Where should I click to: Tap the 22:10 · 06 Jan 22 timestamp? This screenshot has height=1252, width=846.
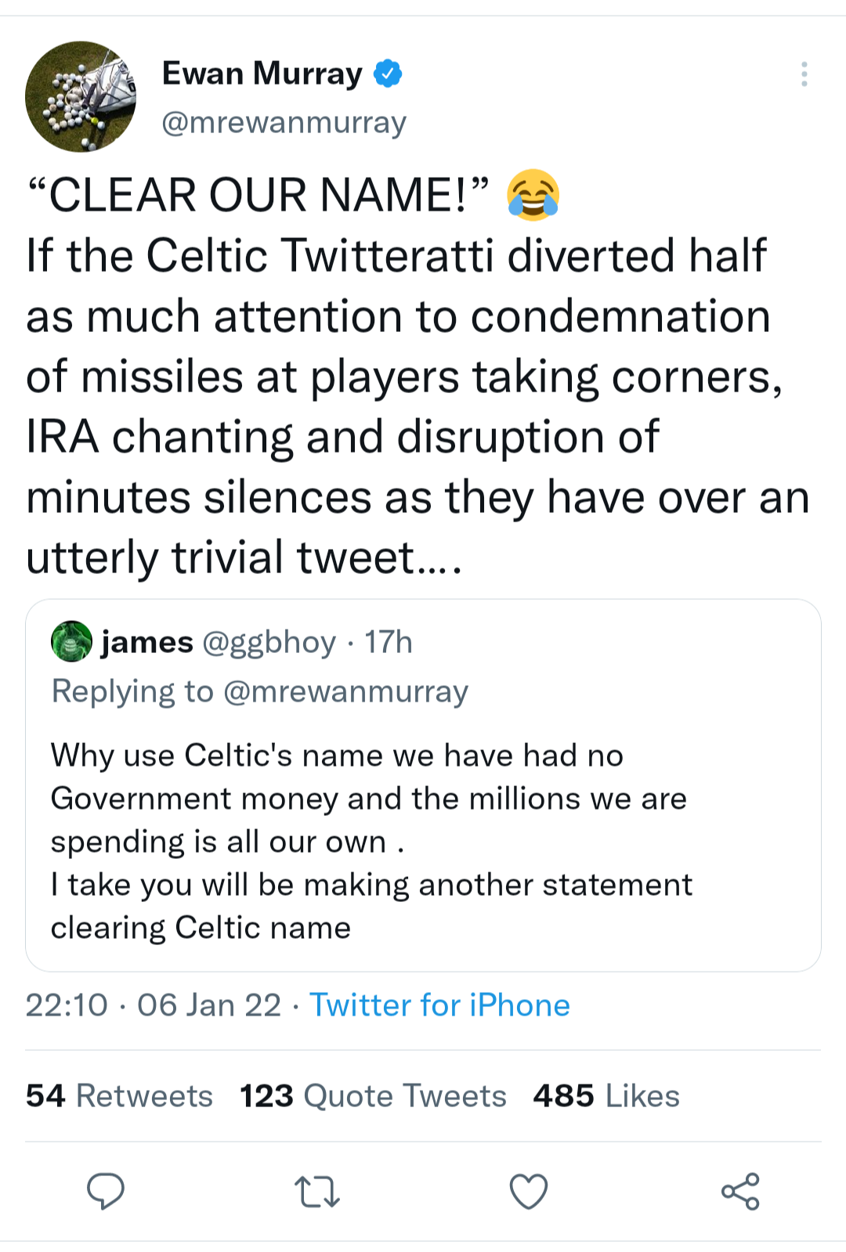pos(153,1005)
